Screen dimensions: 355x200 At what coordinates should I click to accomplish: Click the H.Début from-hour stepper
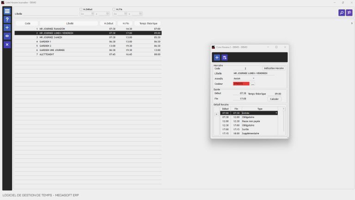pos(93,13)
